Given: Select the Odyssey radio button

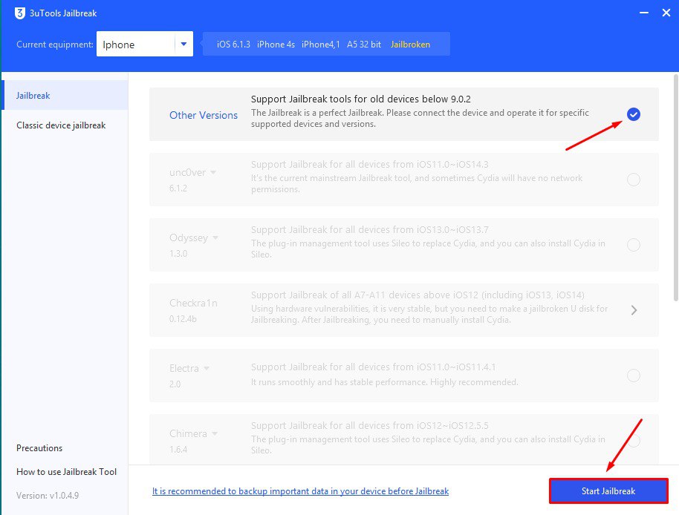Looking at the screenshot, I should [x=634, y=245].
